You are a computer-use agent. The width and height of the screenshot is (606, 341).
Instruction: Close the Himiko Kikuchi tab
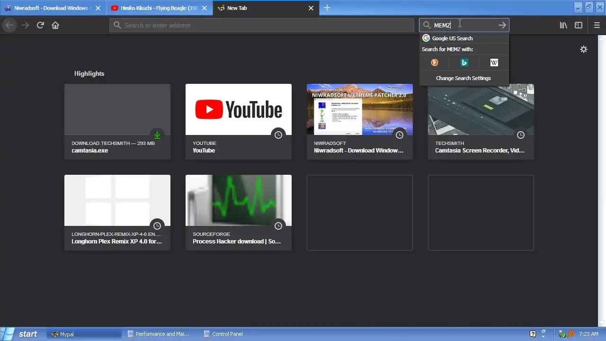[x=205, y=8]
